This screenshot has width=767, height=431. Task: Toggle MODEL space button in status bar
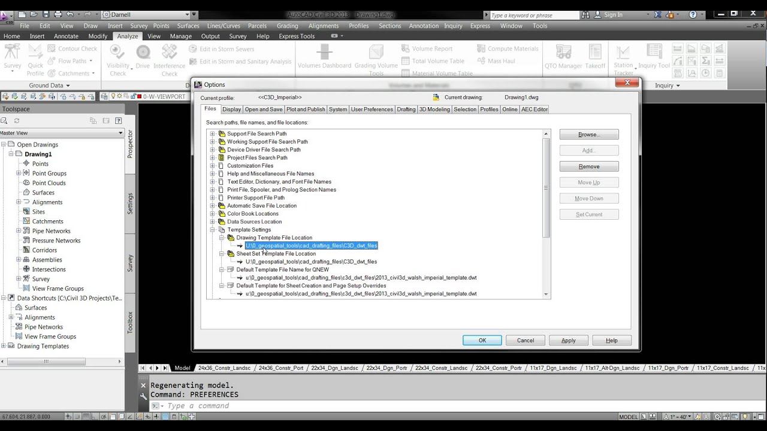click(629, 417)
